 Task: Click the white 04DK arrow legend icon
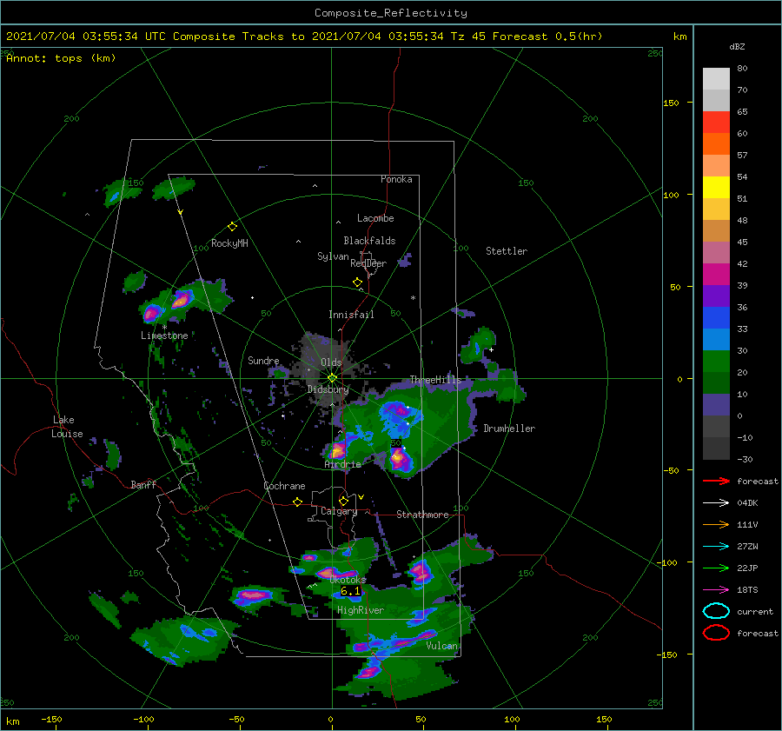[x=716, y=503]
